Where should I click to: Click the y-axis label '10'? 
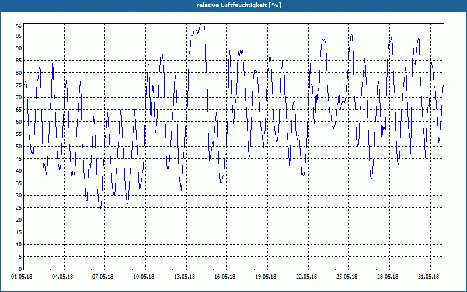(x=19, y=244)
